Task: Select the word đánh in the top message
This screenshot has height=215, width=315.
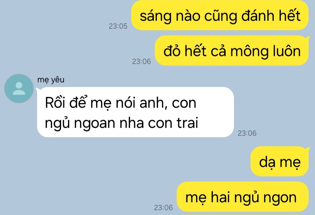Action: [258, 15]
